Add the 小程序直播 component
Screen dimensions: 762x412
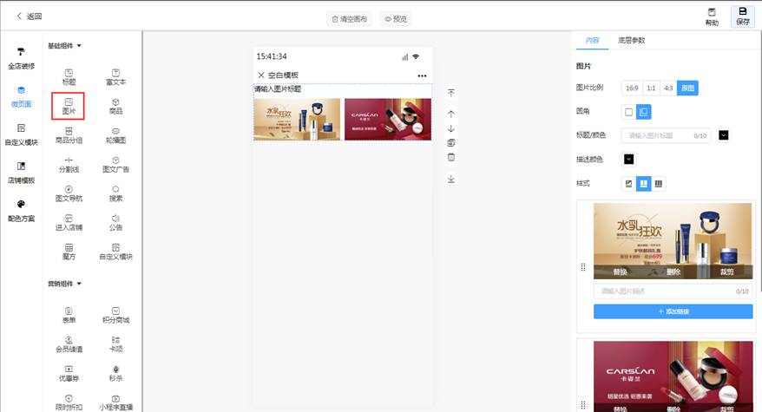click(115, 402)
